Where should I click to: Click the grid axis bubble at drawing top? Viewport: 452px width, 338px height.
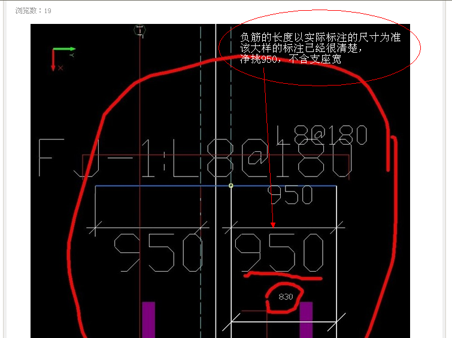point(140,30)
